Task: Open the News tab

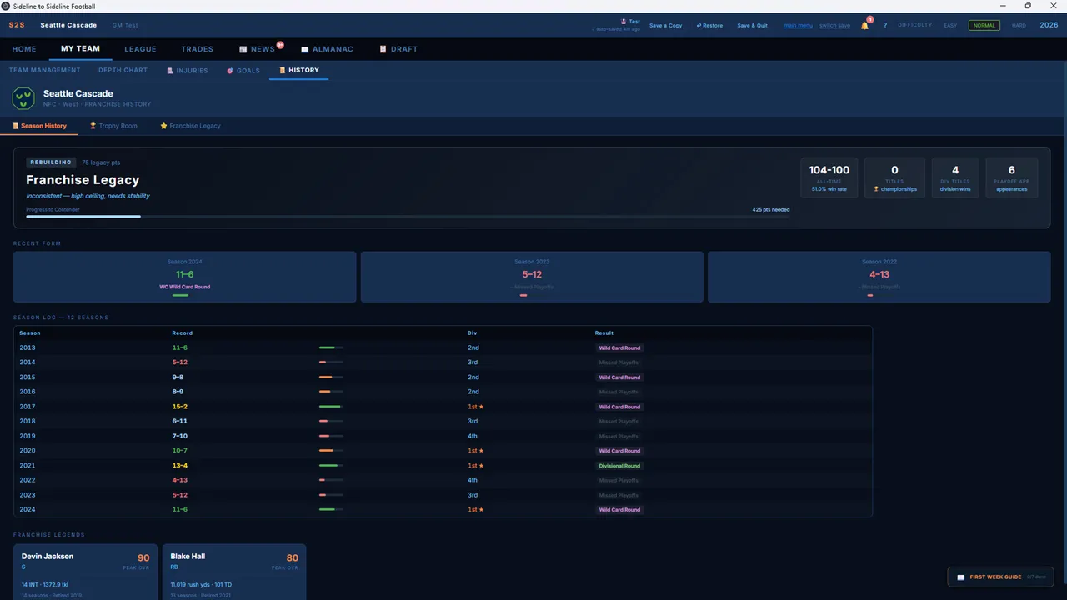Action: [263, 49]
